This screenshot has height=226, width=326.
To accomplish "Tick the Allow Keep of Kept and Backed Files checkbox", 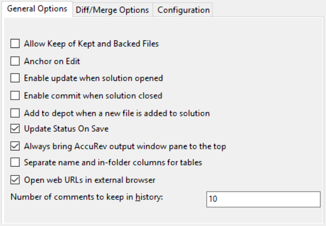I will click(15, 44).
